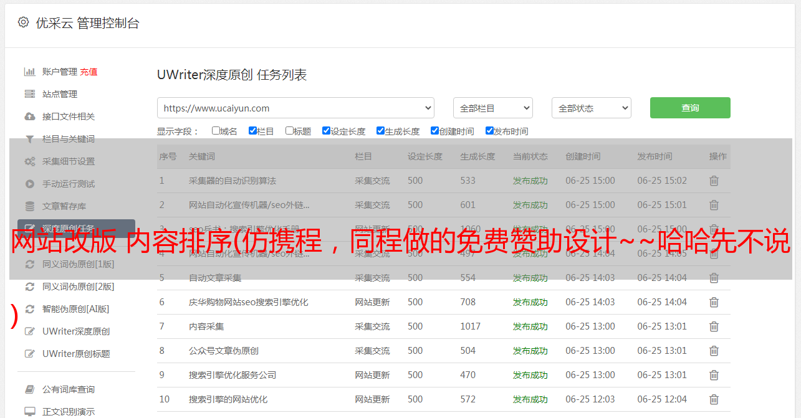Image resolution: width=801 pixels, height=418 pixels.
Task: Delete task 2 with trash icon at 06-25 15:01
Action: tap(714, 205)
